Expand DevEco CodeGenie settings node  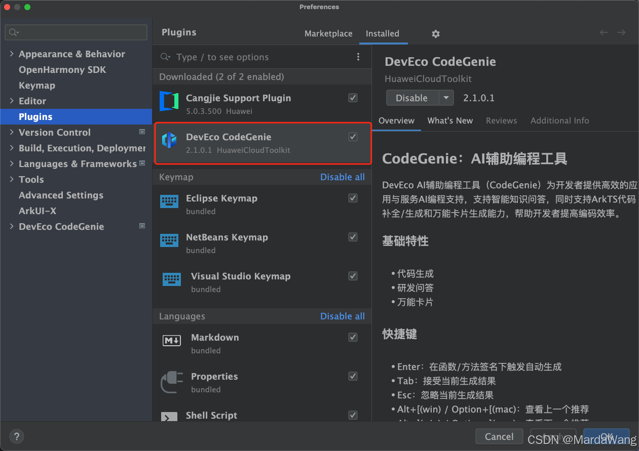[12, 226]
